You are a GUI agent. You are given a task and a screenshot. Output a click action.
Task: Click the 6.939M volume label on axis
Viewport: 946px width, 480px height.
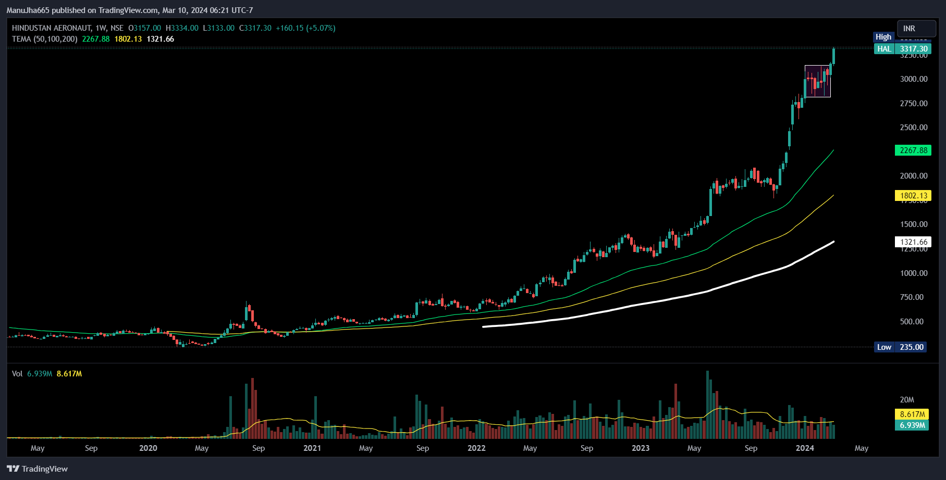(x=913, y=425)
